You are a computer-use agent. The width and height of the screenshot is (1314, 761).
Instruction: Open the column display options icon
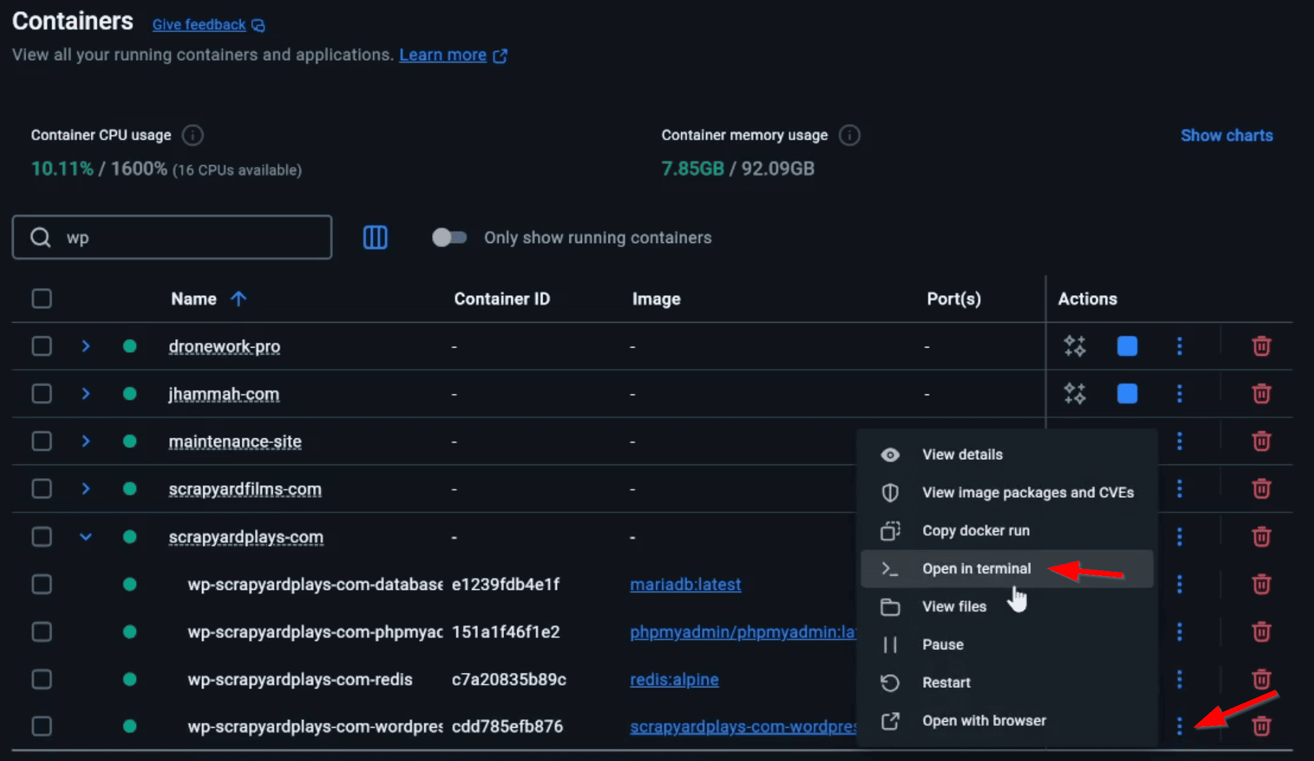tap(375, 237)
